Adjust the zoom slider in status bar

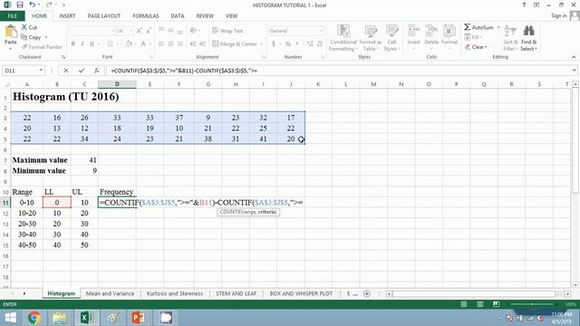532,304
